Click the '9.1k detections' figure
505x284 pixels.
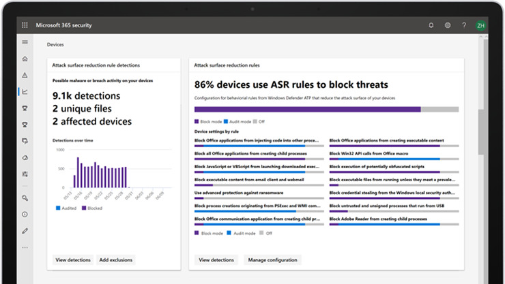coord(86,96)
